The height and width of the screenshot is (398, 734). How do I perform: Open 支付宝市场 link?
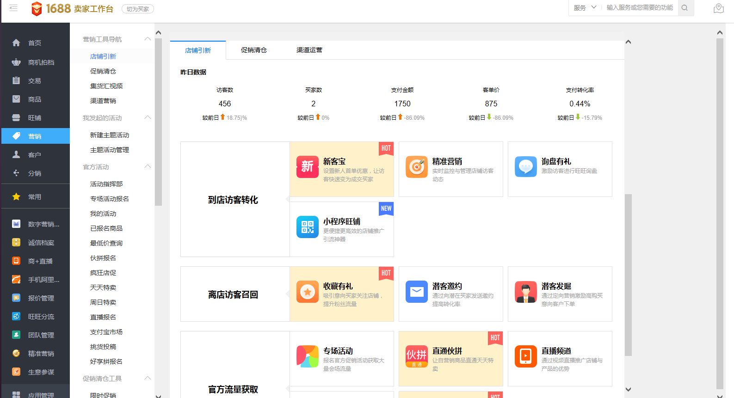pyautogui.click(x=106, y=332)
